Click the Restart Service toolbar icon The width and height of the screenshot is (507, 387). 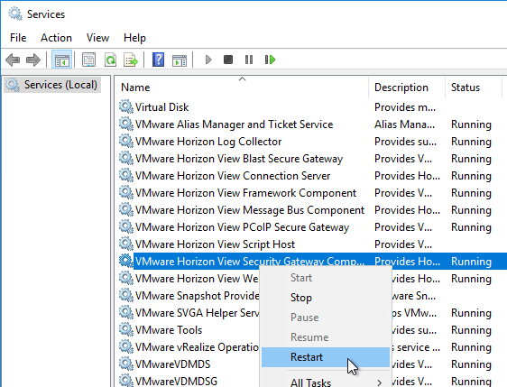[x=270, y=60]
